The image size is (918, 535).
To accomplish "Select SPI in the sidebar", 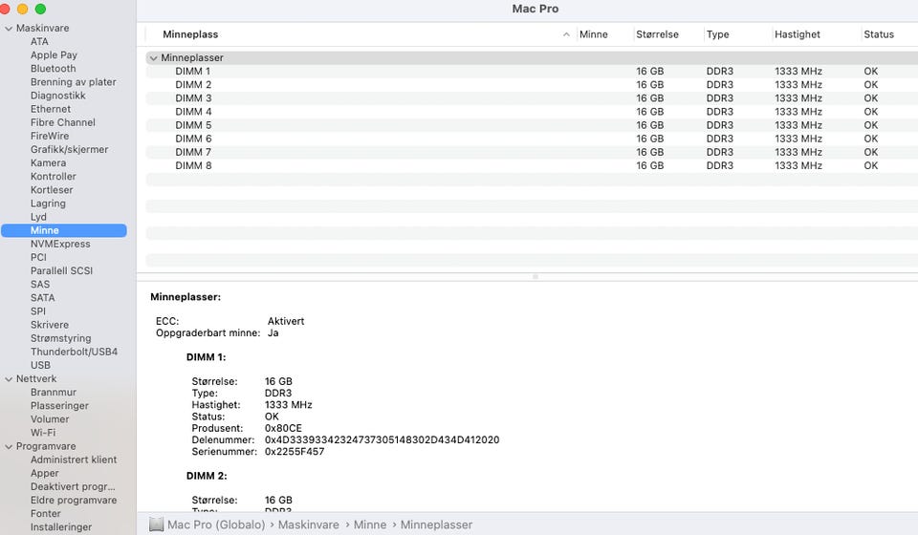I will point(37,311).
